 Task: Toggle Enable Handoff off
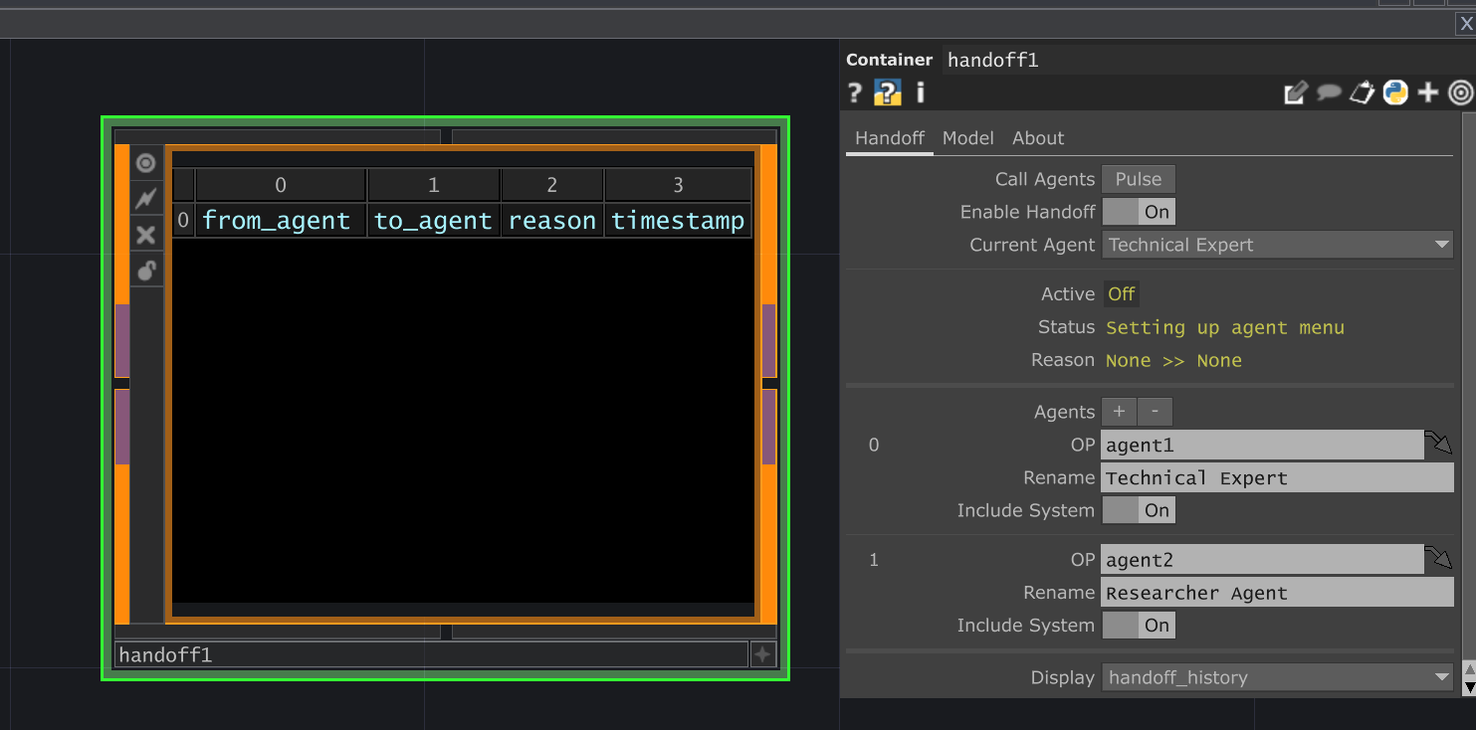click(1139, 211)
